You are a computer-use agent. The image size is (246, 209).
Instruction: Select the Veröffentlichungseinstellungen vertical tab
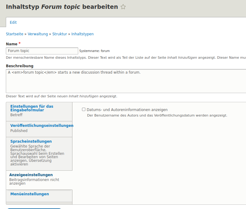(42, 125)
